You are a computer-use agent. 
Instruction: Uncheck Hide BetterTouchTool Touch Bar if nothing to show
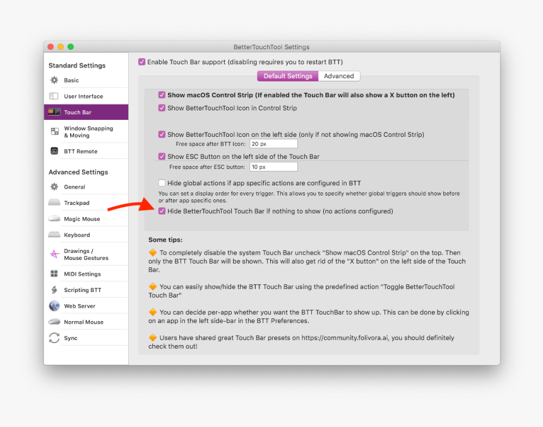click(x=162, y=211)
